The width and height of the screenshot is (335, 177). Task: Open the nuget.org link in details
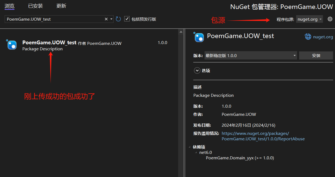[x=323, y=37]
